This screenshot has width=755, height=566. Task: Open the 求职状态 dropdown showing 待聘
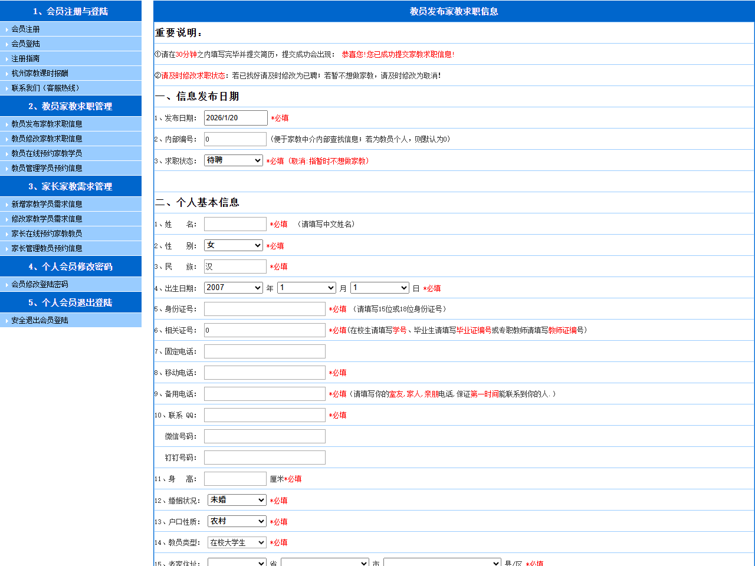coord(233,160)
